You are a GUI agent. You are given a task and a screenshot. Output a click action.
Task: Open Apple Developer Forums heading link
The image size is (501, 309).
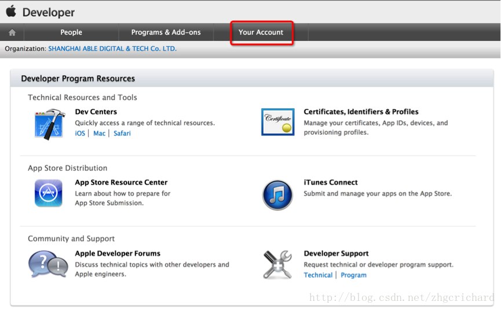(x=118, y=253)
